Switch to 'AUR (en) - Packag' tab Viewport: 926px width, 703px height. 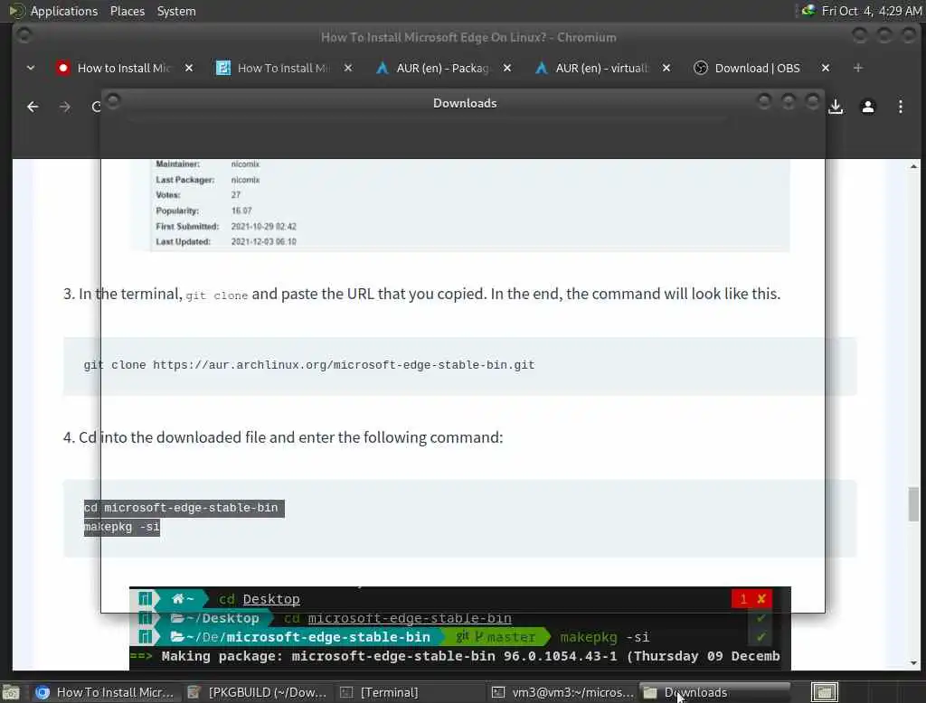click(x=441, y=68)
